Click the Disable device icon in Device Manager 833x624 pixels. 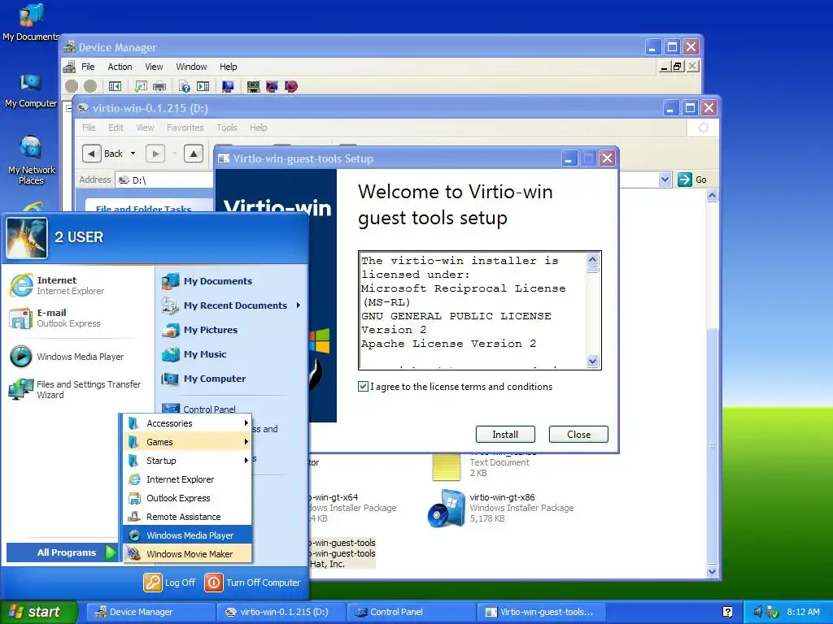272,86
